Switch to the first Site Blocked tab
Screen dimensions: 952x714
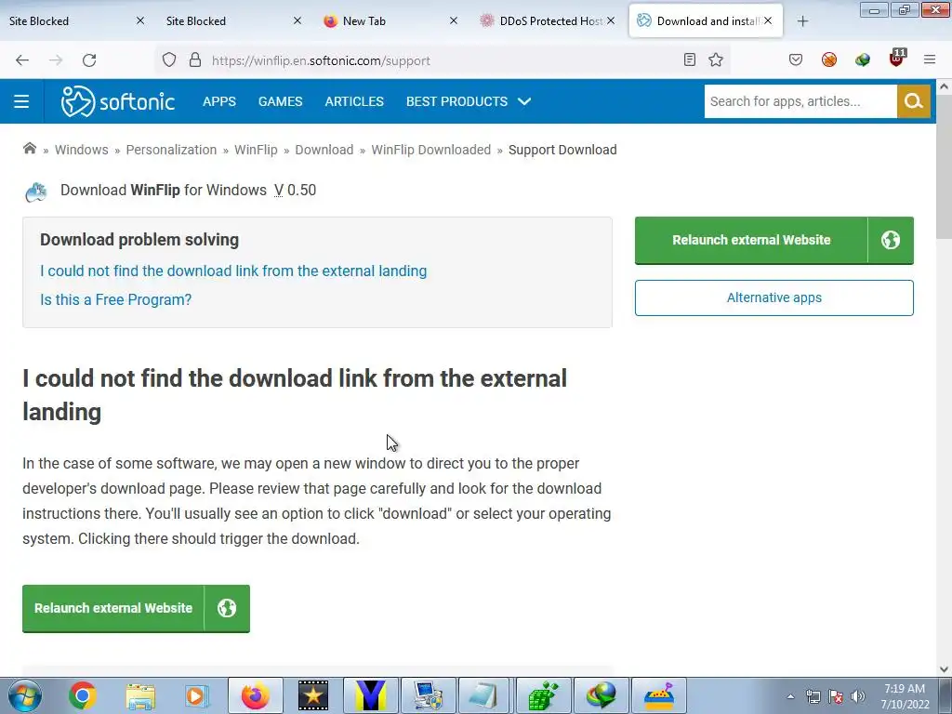(76, 21)
